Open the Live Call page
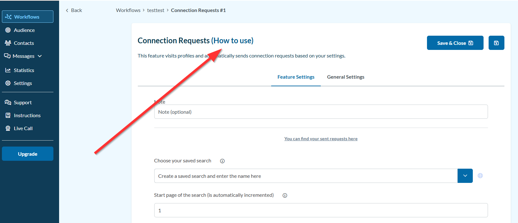The image size is (518, 223). 23,128
